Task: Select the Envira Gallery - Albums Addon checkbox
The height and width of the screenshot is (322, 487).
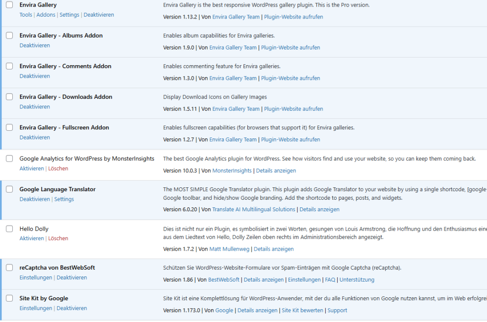Action: tap(10, 36)
